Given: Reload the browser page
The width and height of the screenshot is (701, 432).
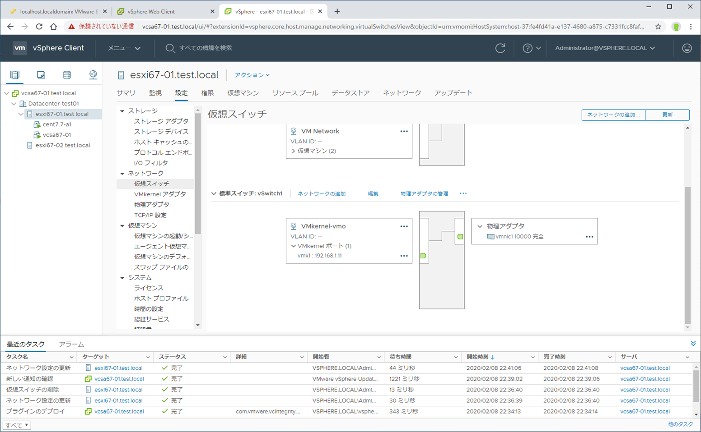Looking at the screenshot, I should pos(39,27).
